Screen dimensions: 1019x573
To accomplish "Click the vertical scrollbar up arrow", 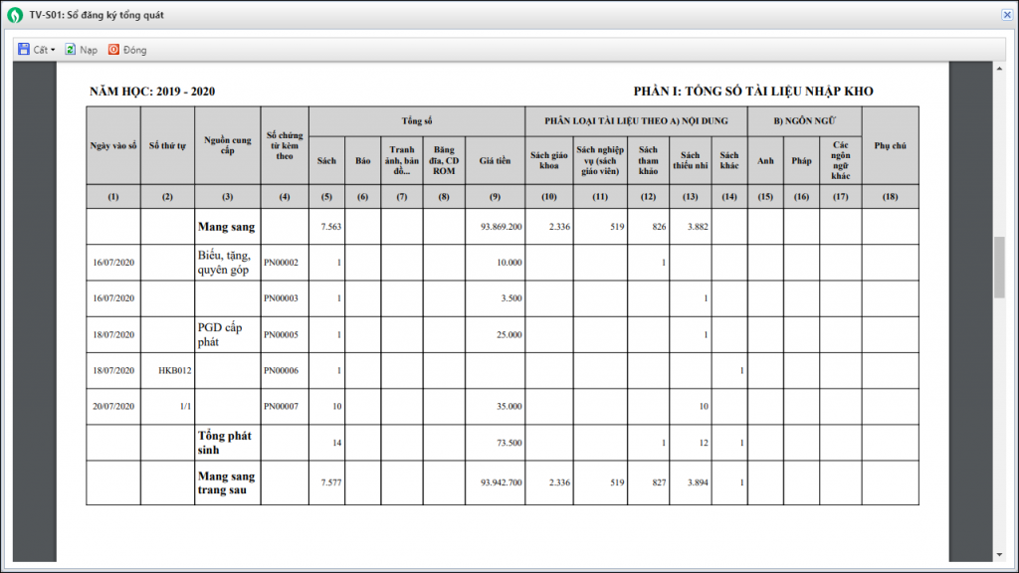I will click(x=999, y=69).
